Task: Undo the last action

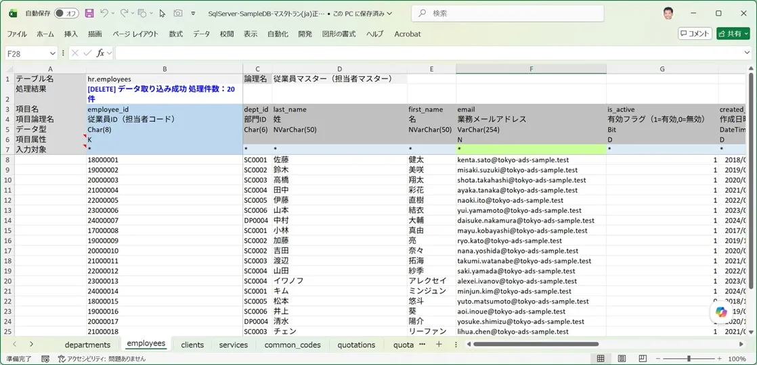Action: click(x=104, y=14)
